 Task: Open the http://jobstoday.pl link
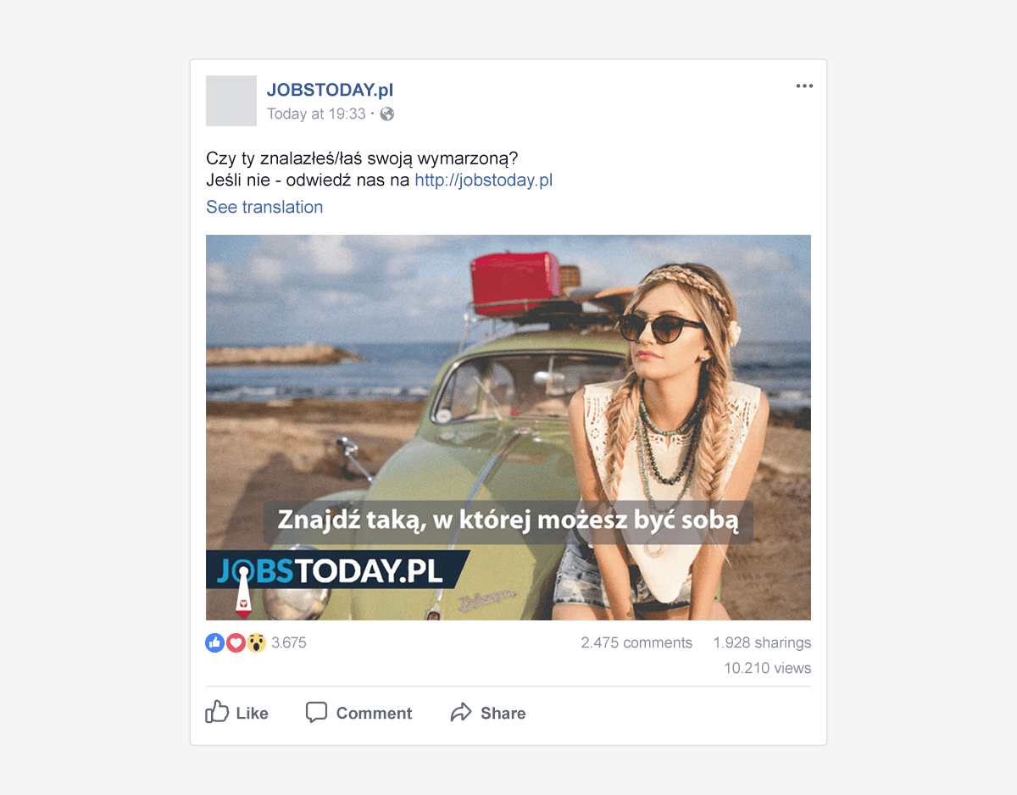(x=483, y=180)
